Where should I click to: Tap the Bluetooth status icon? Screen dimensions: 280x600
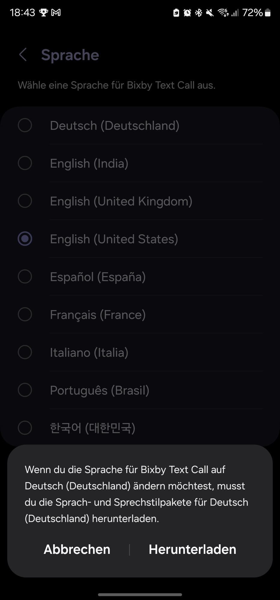click(x=199, y=13)
